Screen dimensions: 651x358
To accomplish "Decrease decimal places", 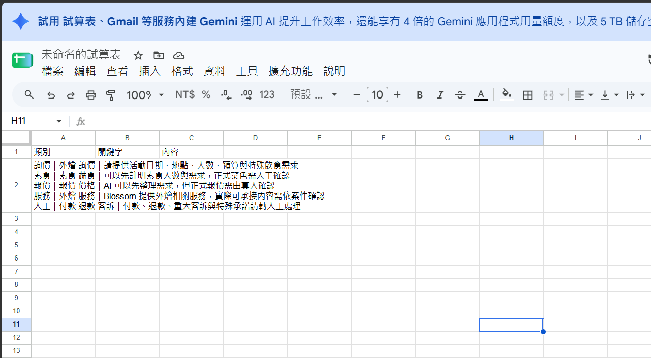I will (x=227, y=95).
